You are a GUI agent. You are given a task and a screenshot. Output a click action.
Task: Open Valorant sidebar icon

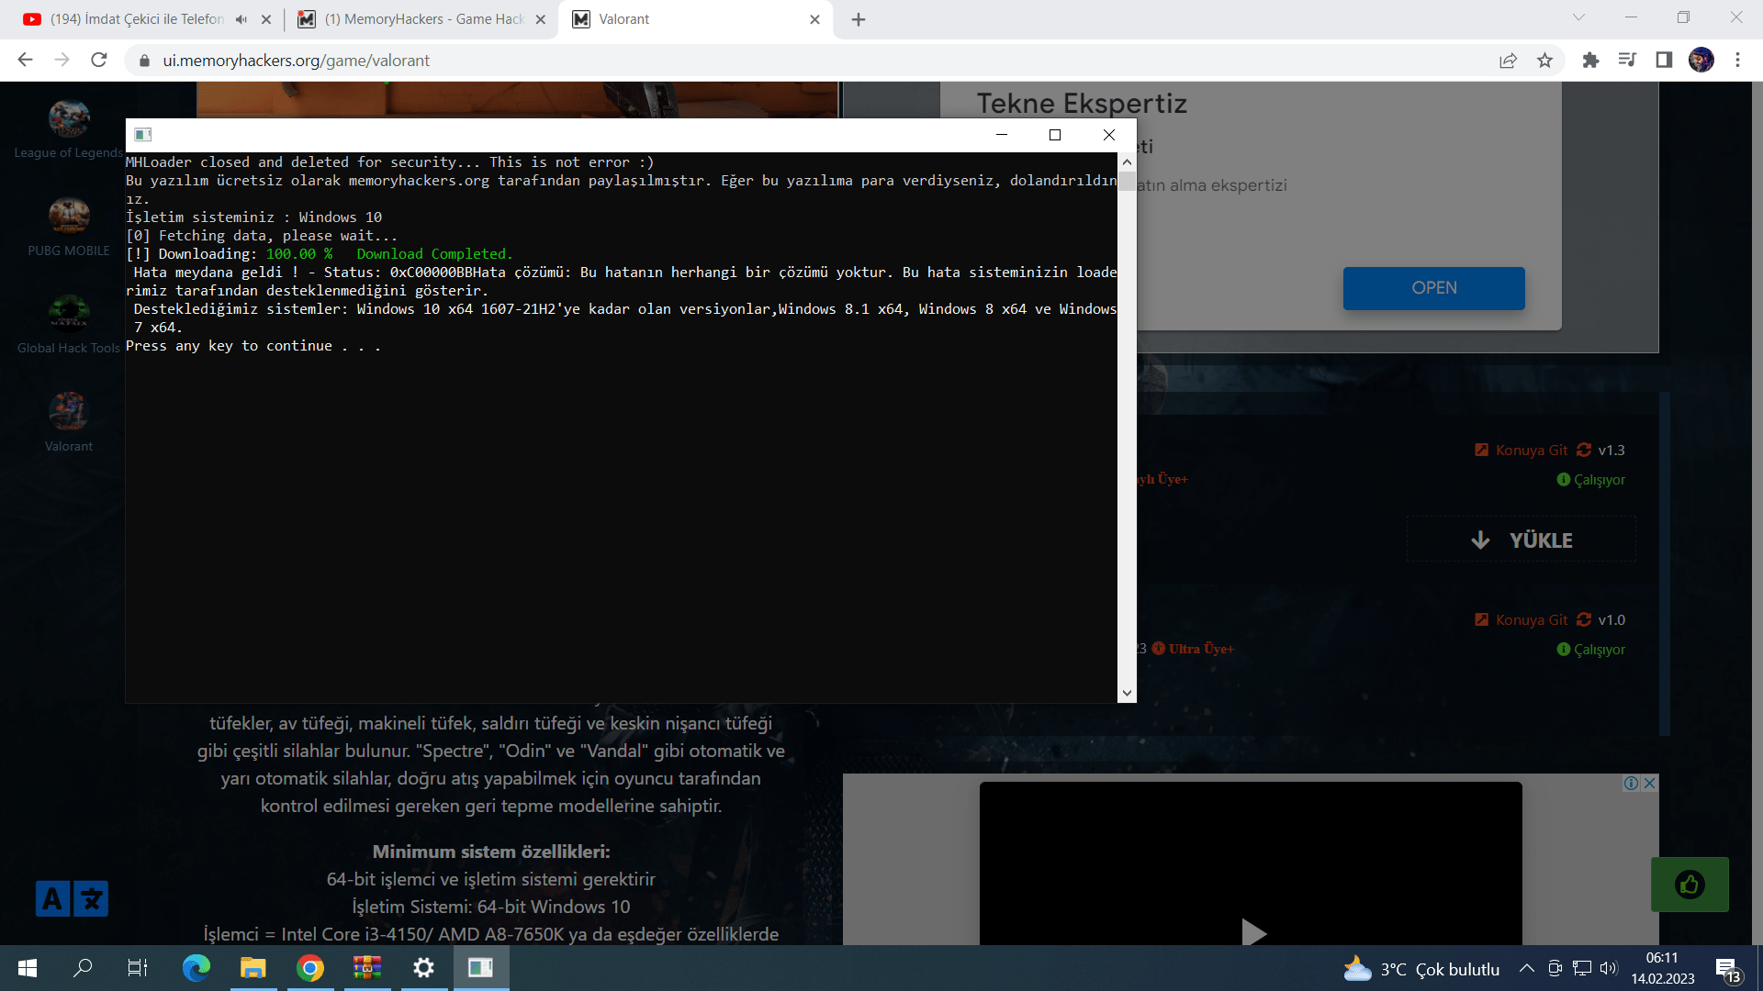tap(69, 412)
